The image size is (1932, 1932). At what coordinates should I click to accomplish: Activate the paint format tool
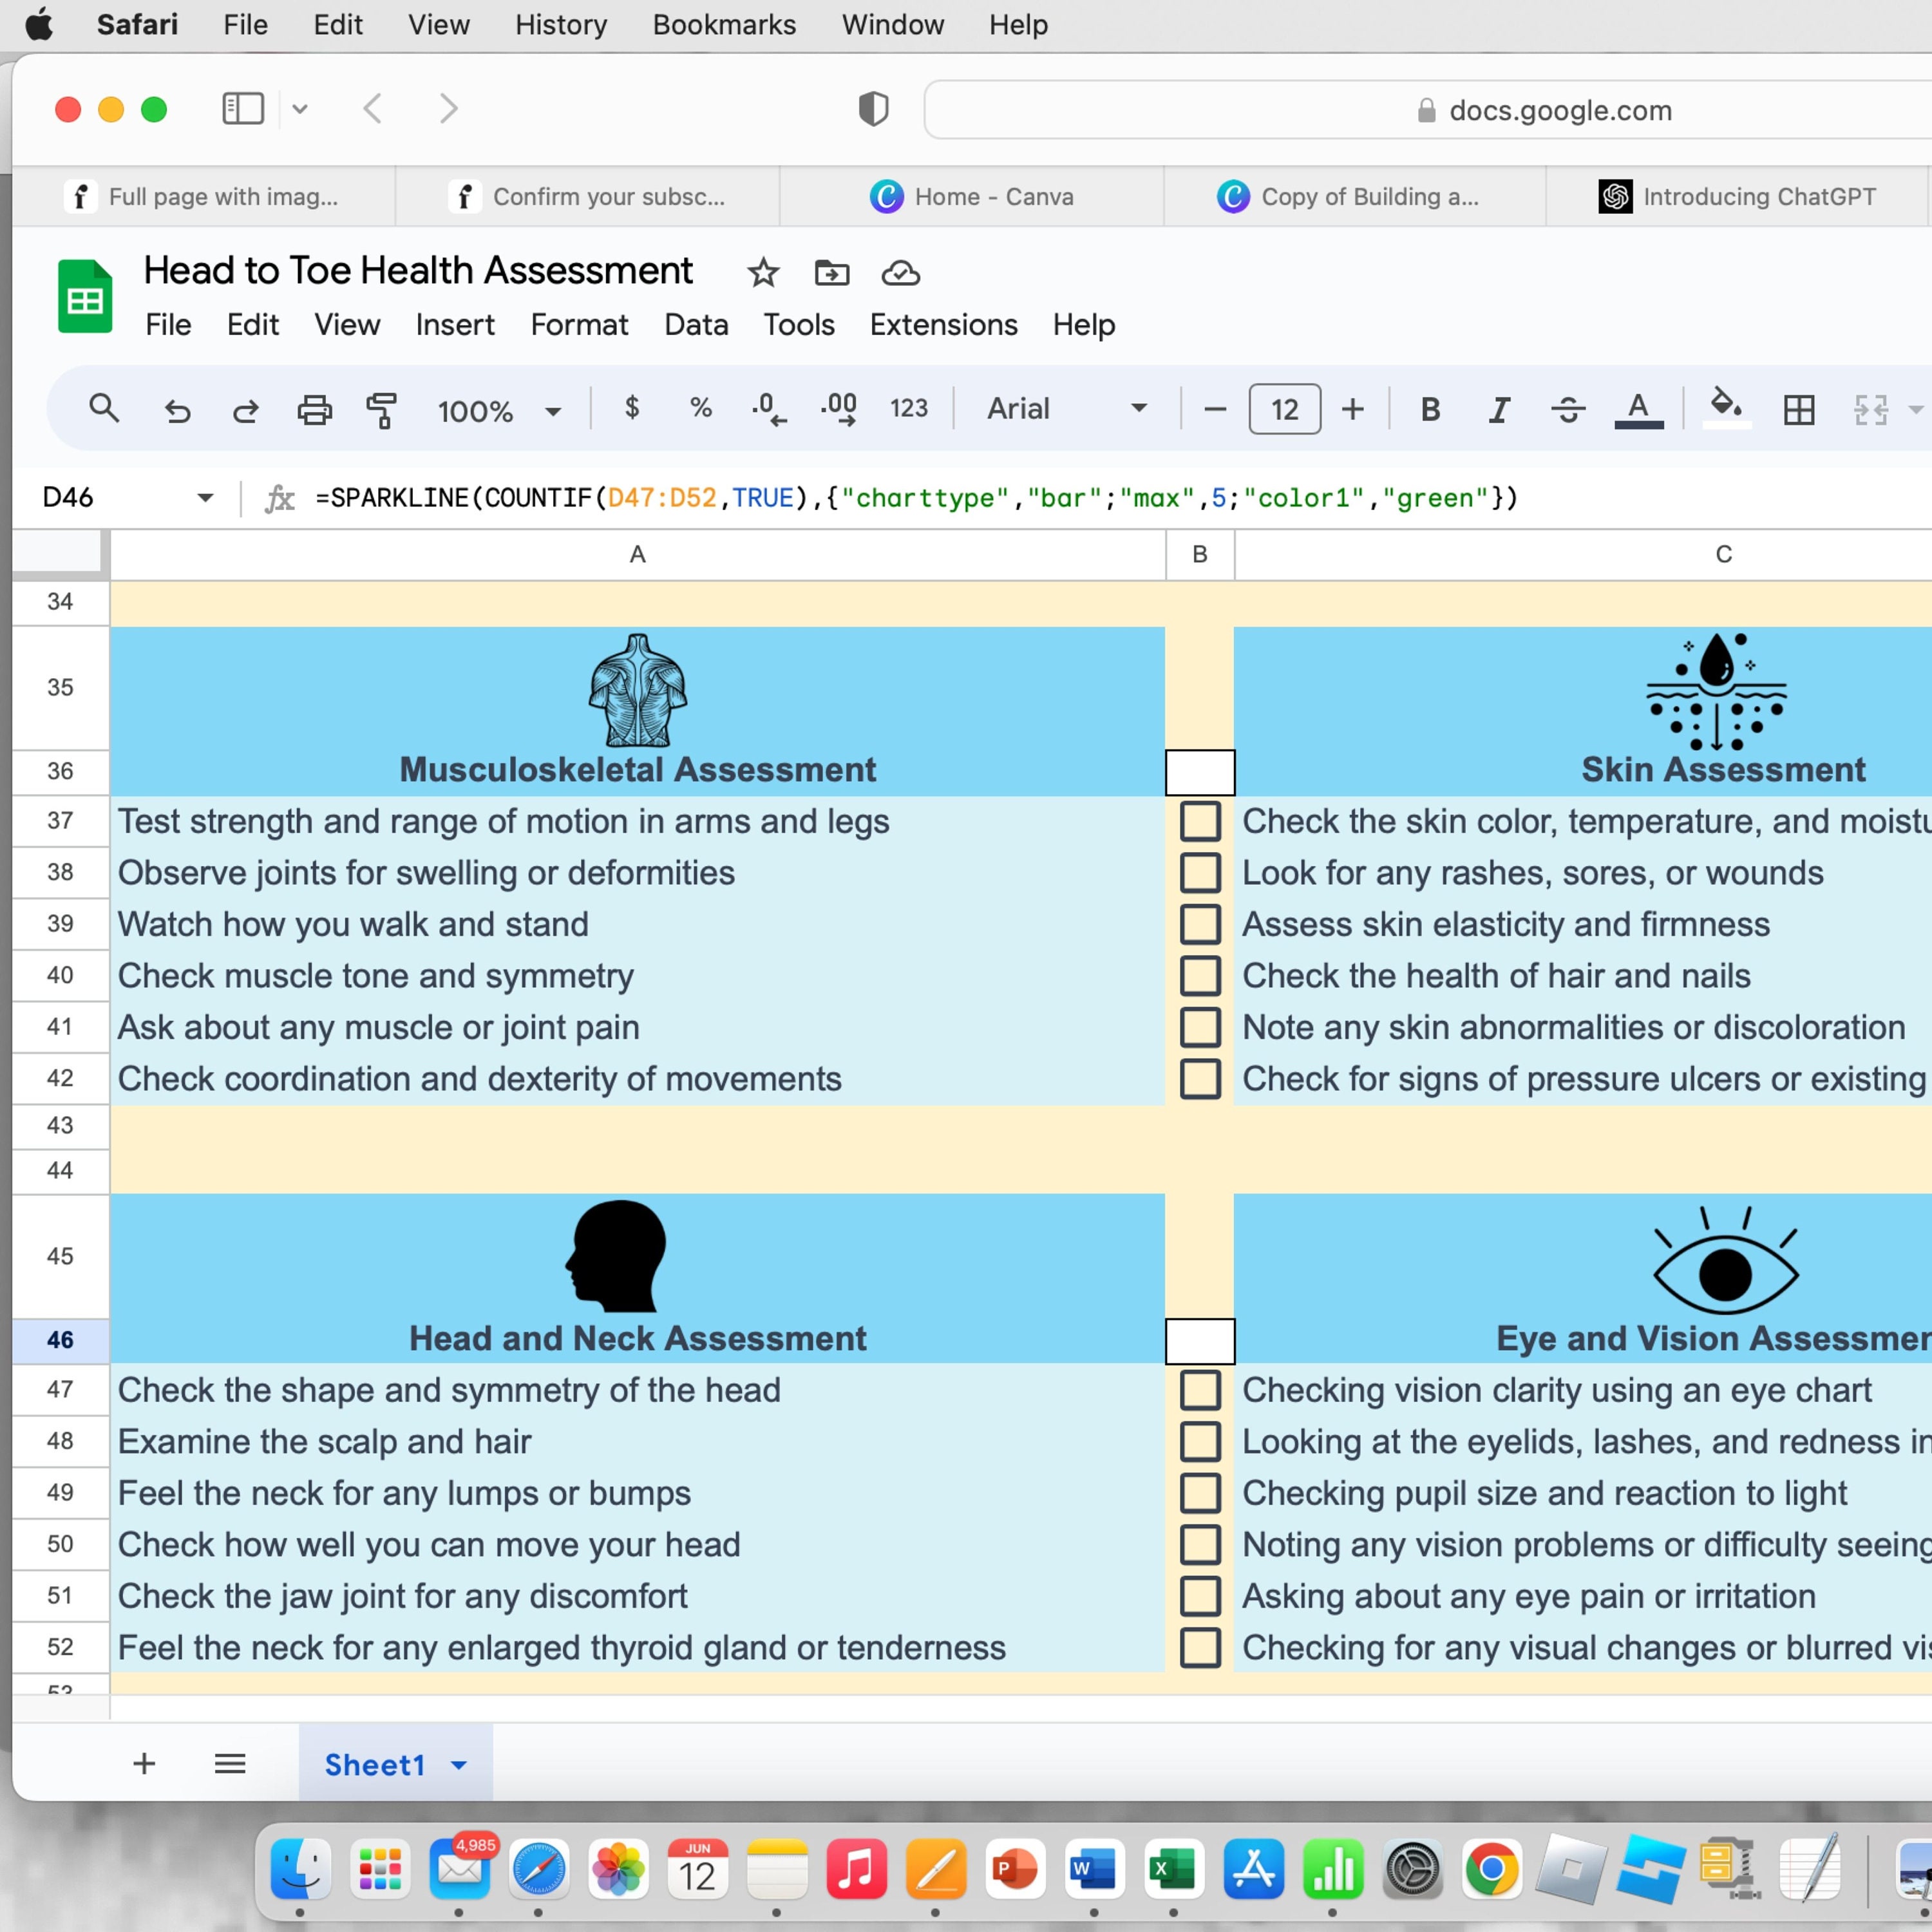pyautogui.click(x=381, y=409)
